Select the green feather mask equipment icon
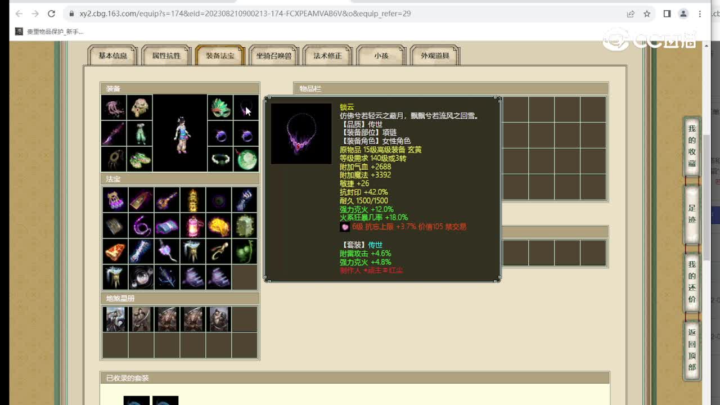720x405 pixels. [220, 107]
